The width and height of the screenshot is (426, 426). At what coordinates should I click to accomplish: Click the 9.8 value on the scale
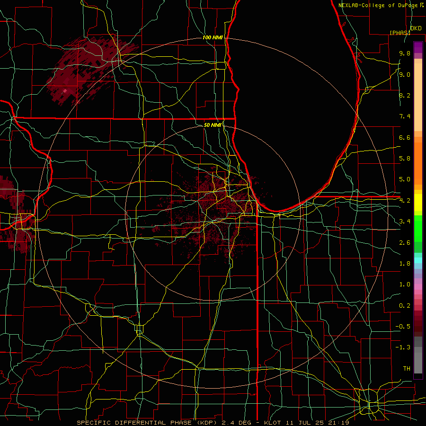405,53
